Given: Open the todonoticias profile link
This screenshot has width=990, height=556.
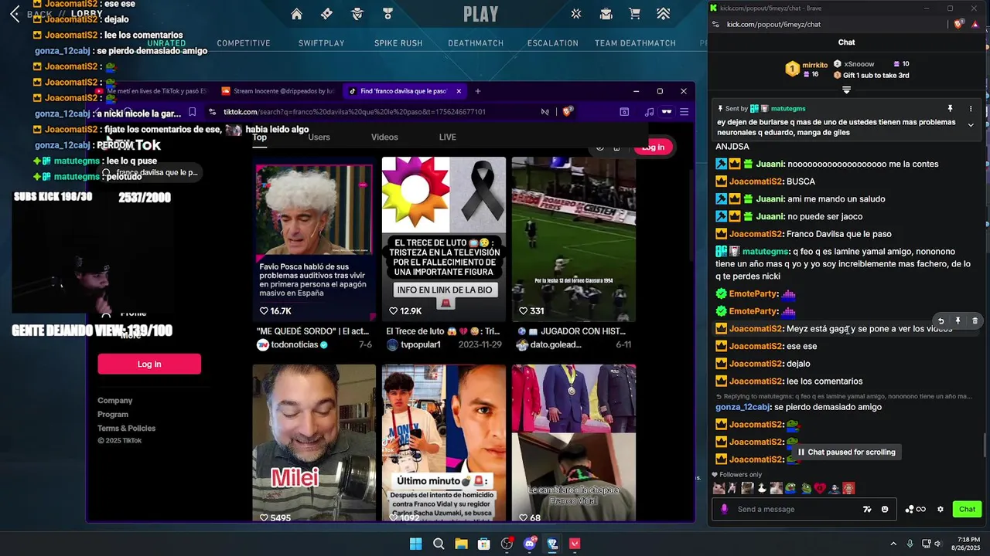Looking at the screenshot, I should [x=295, y=345].
